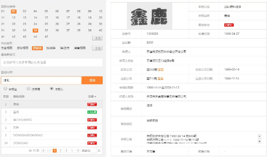This screenshot has width=267, height=157.
Task: Select the 注册号 radio button
Action: (28, 88)
